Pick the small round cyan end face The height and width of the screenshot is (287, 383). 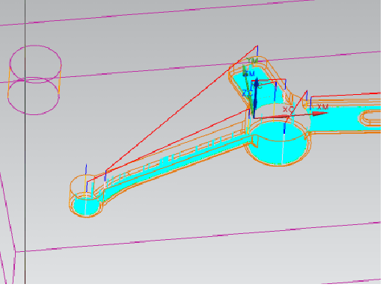click(86, 206)
